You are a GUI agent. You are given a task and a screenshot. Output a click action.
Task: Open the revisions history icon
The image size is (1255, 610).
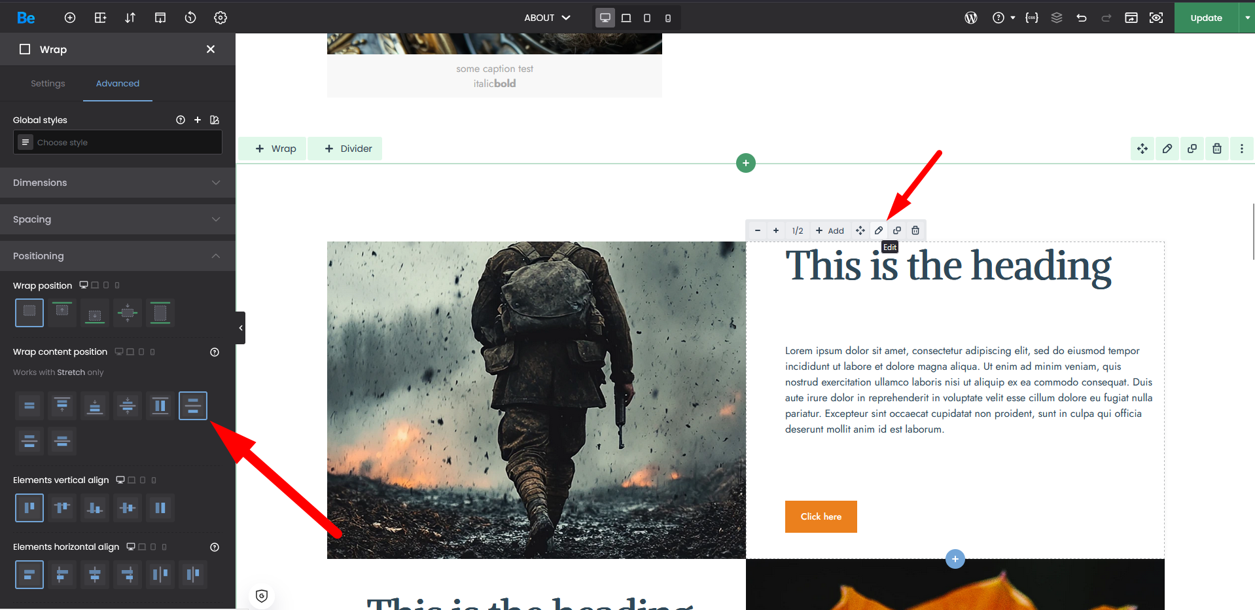pos(190,18)
